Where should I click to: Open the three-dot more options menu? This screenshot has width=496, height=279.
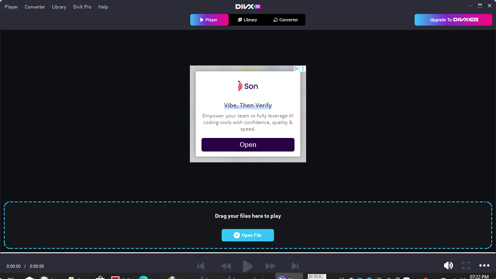point(484,265)
